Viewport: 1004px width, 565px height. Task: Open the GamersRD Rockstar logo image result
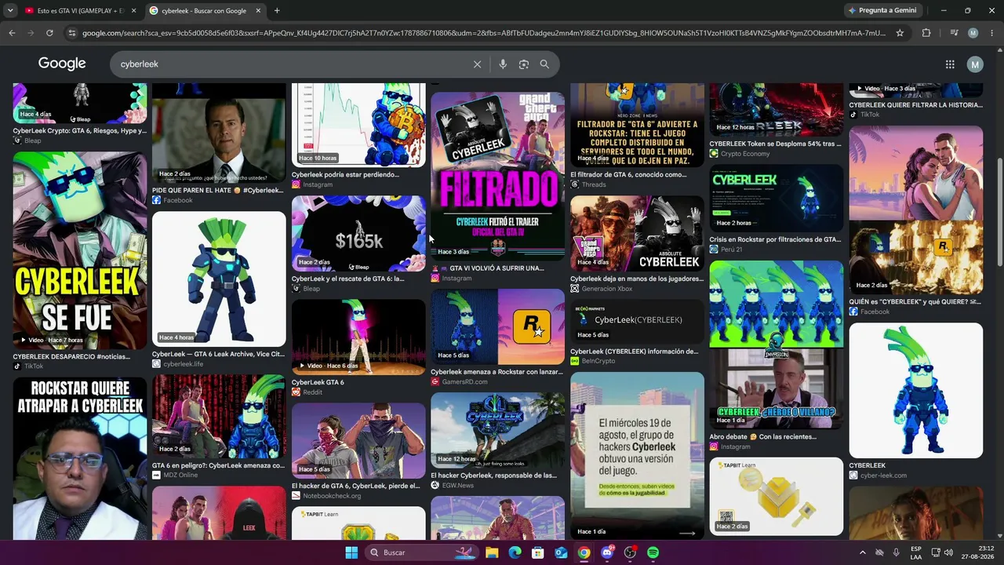(497, 326)
